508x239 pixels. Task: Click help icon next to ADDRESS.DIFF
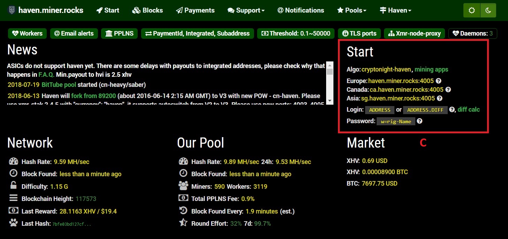452,110
